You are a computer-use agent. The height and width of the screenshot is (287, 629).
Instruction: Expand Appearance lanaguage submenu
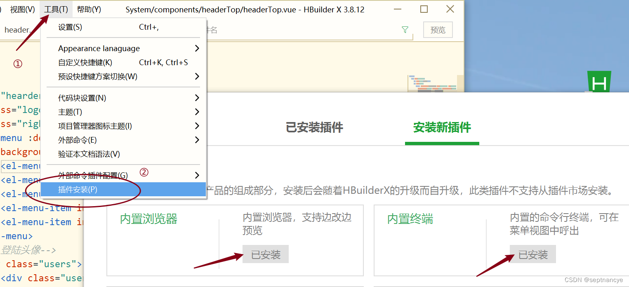(x=123, y=48)
